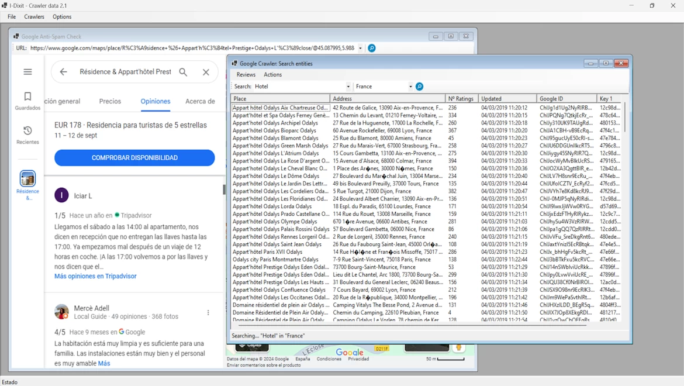
Task: Open the File menu
Action: (12, 16)
